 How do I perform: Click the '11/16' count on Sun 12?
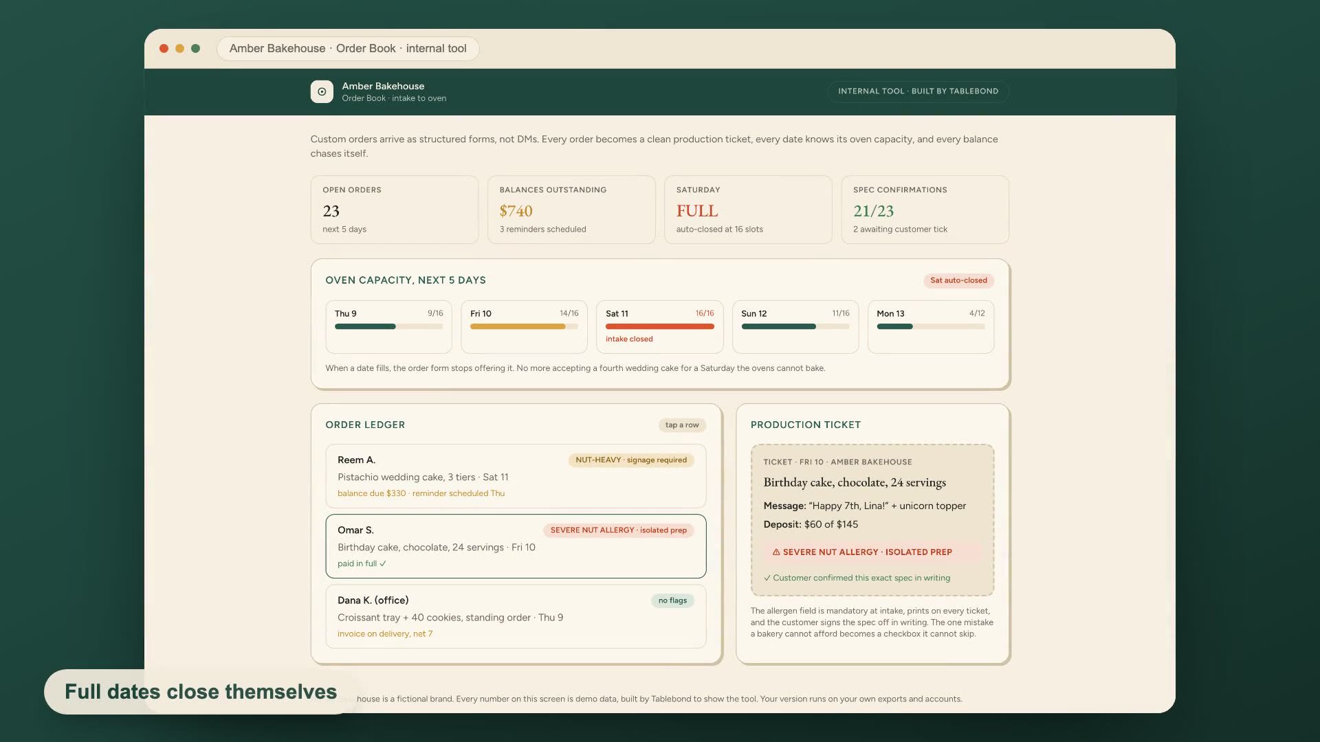pyautogui.click(x=841, y=313)
